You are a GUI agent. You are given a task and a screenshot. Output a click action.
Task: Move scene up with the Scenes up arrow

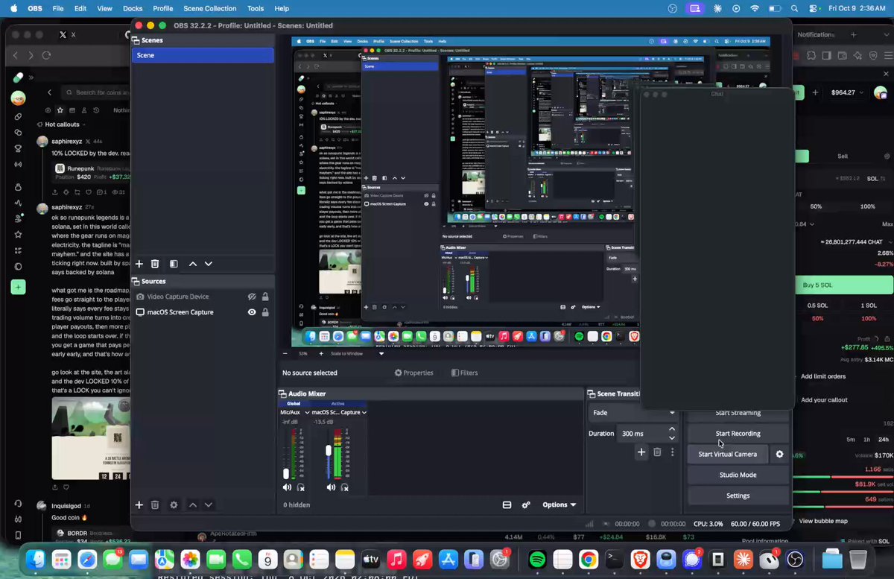[193, 264]
